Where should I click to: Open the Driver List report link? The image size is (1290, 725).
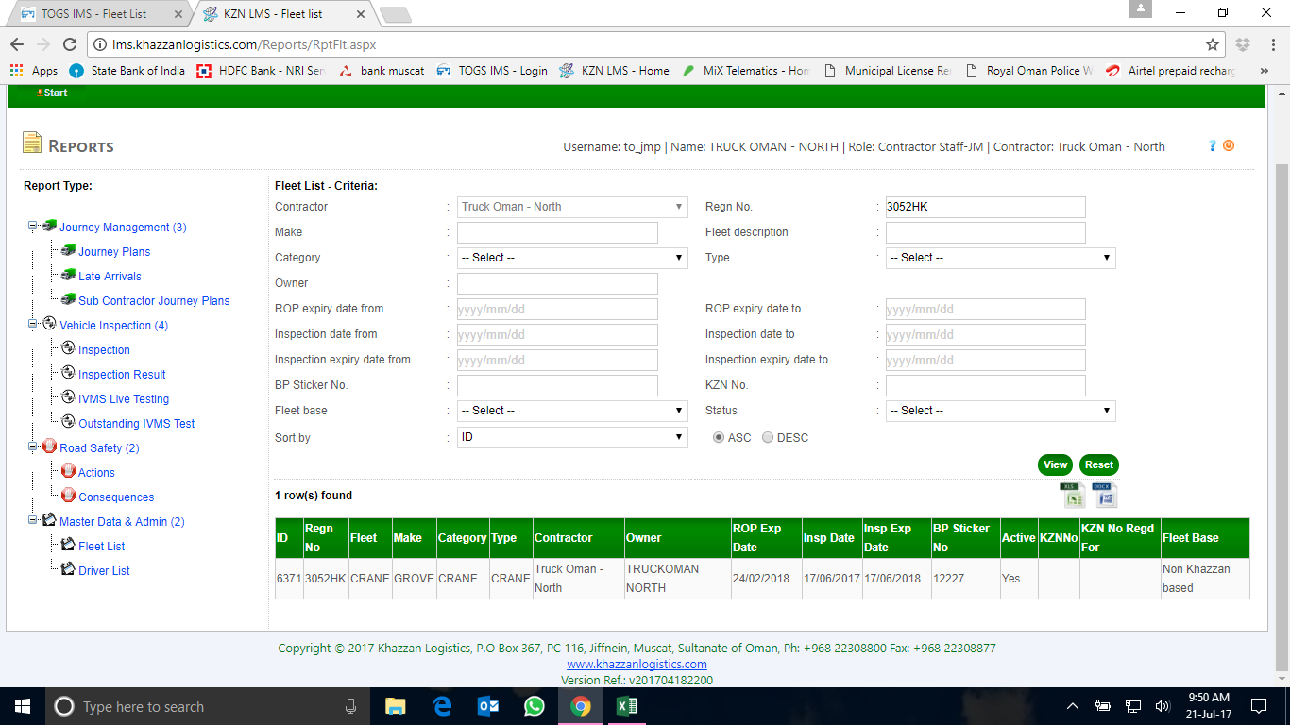click(x=104, y=571)
